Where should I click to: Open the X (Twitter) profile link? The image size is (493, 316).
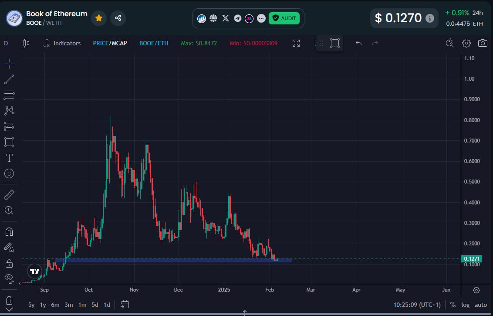click(226, 18)
